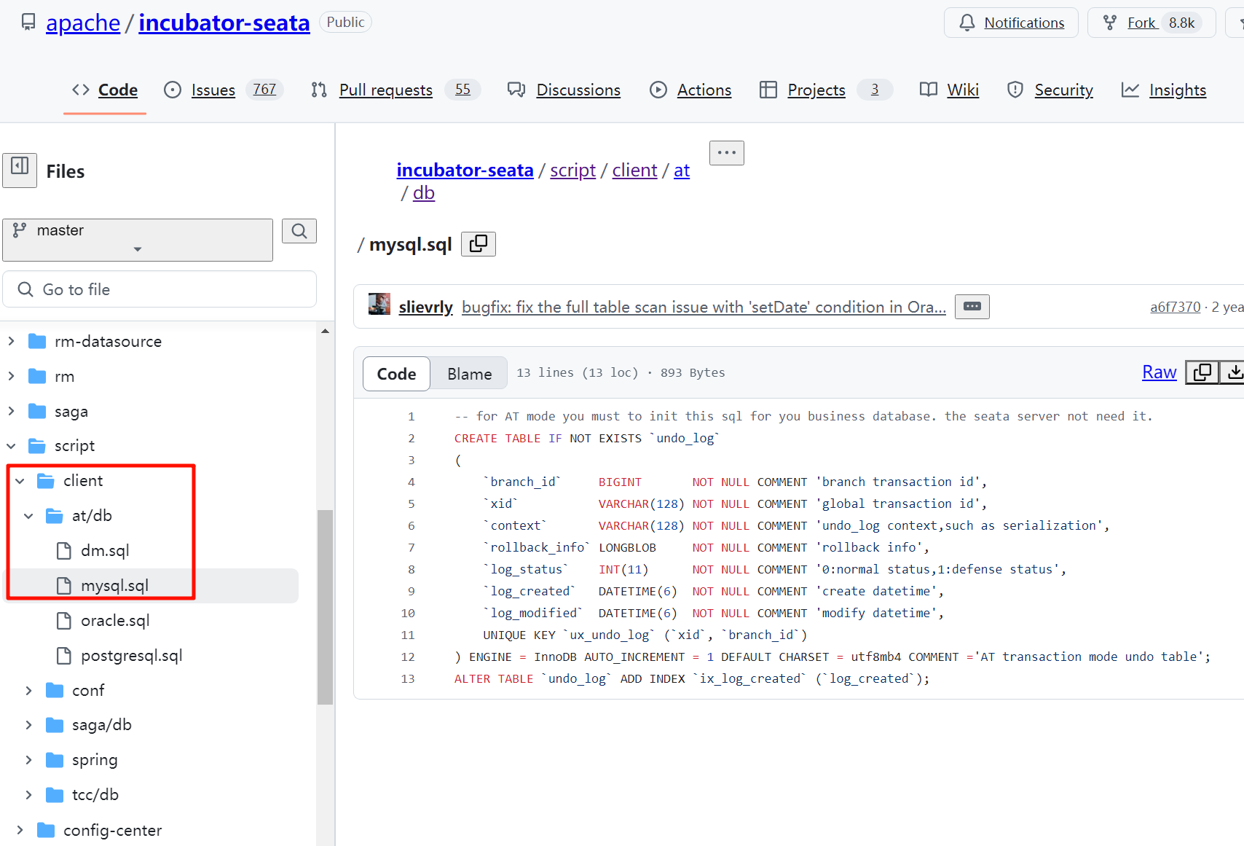Expand the saga folder chevron
This screenshot has height=846, width=1244.
click(x=12, y=411)
